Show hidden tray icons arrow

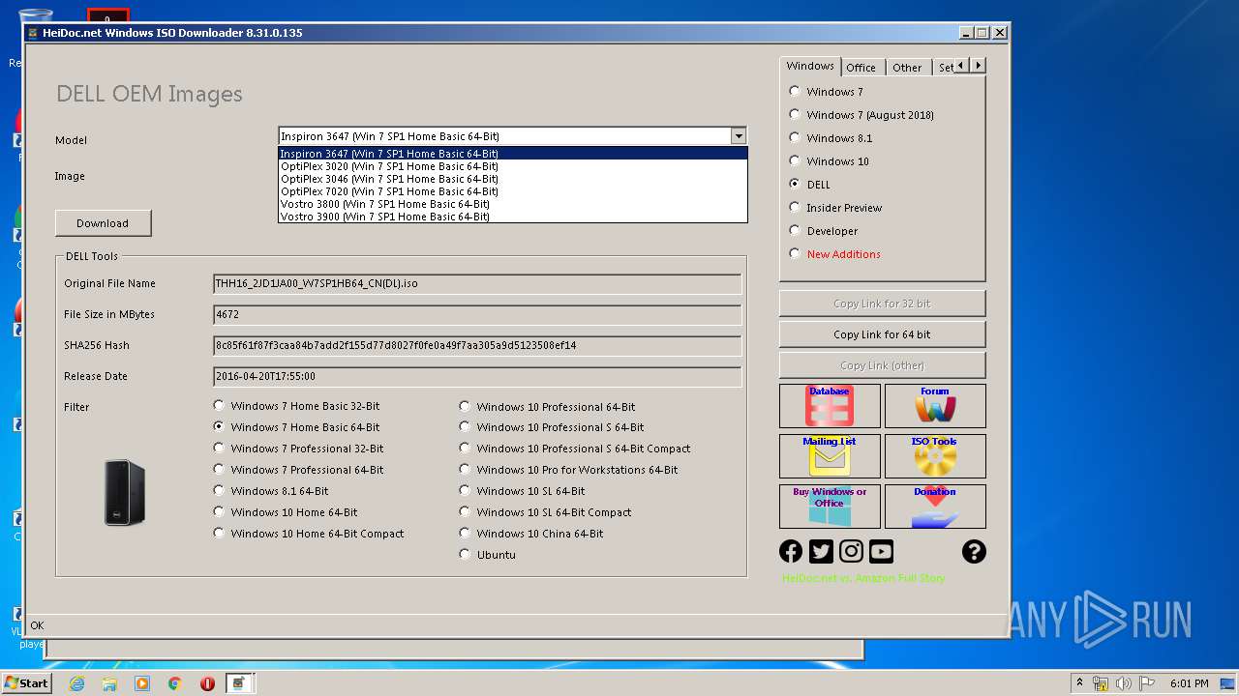point(1079,683)
